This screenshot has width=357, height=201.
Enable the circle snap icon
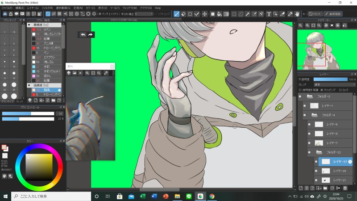(77, 14)
